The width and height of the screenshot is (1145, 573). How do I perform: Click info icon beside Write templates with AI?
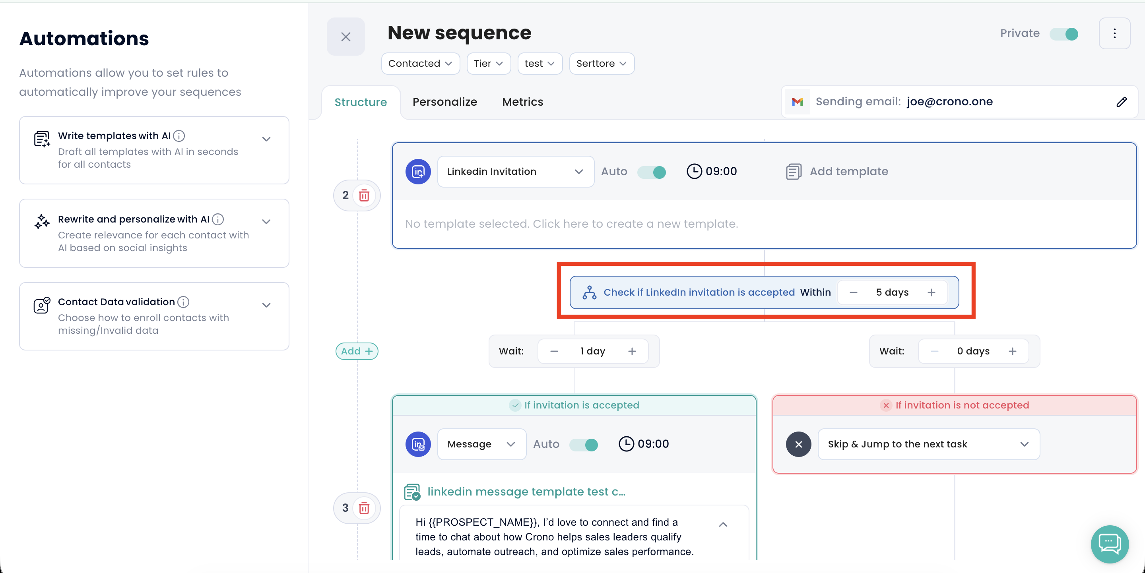(179, 136)
